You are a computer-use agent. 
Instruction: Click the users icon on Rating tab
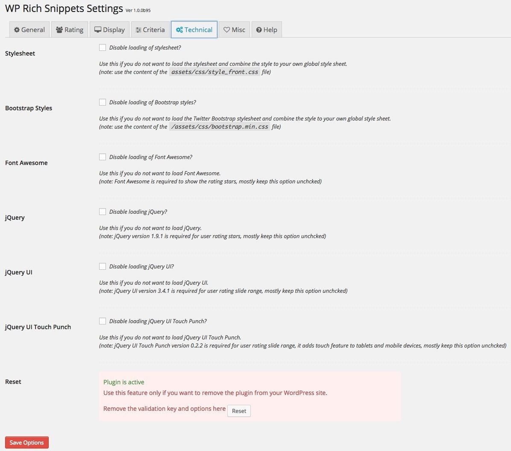(x=59, y=29)
